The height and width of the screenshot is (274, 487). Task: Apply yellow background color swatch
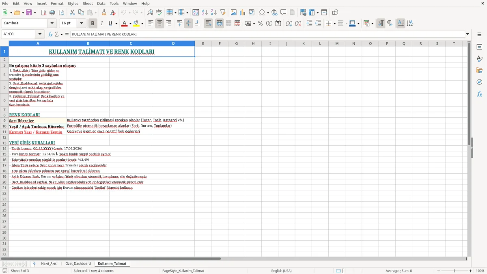coord(136,24)
